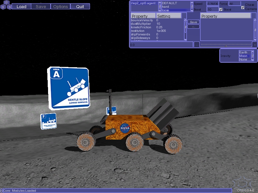Click the down arrow of the Gravity list

pyautogui.click(x=253, y=60)
